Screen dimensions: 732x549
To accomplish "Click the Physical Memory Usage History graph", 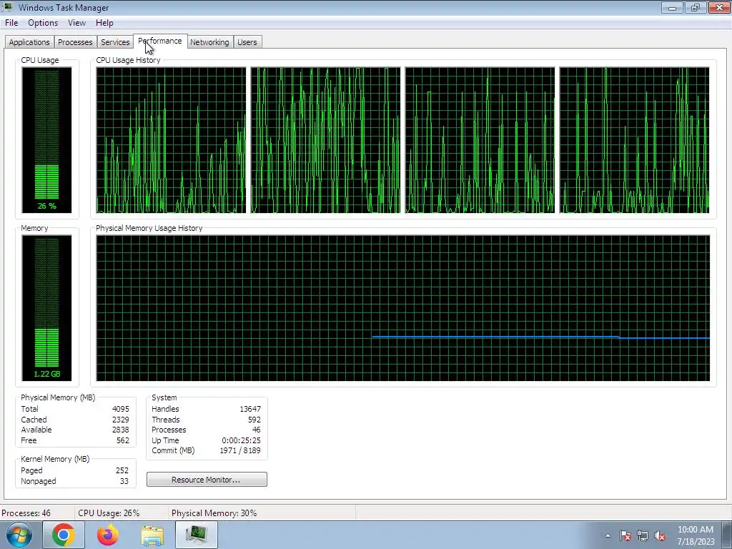I will (403, 308).
